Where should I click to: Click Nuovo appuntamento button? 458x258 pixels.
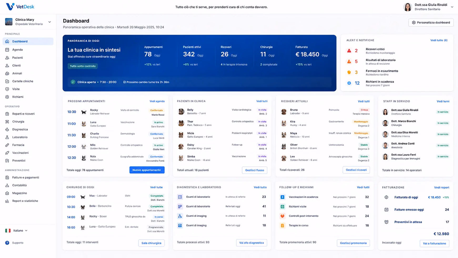[147, 170]
